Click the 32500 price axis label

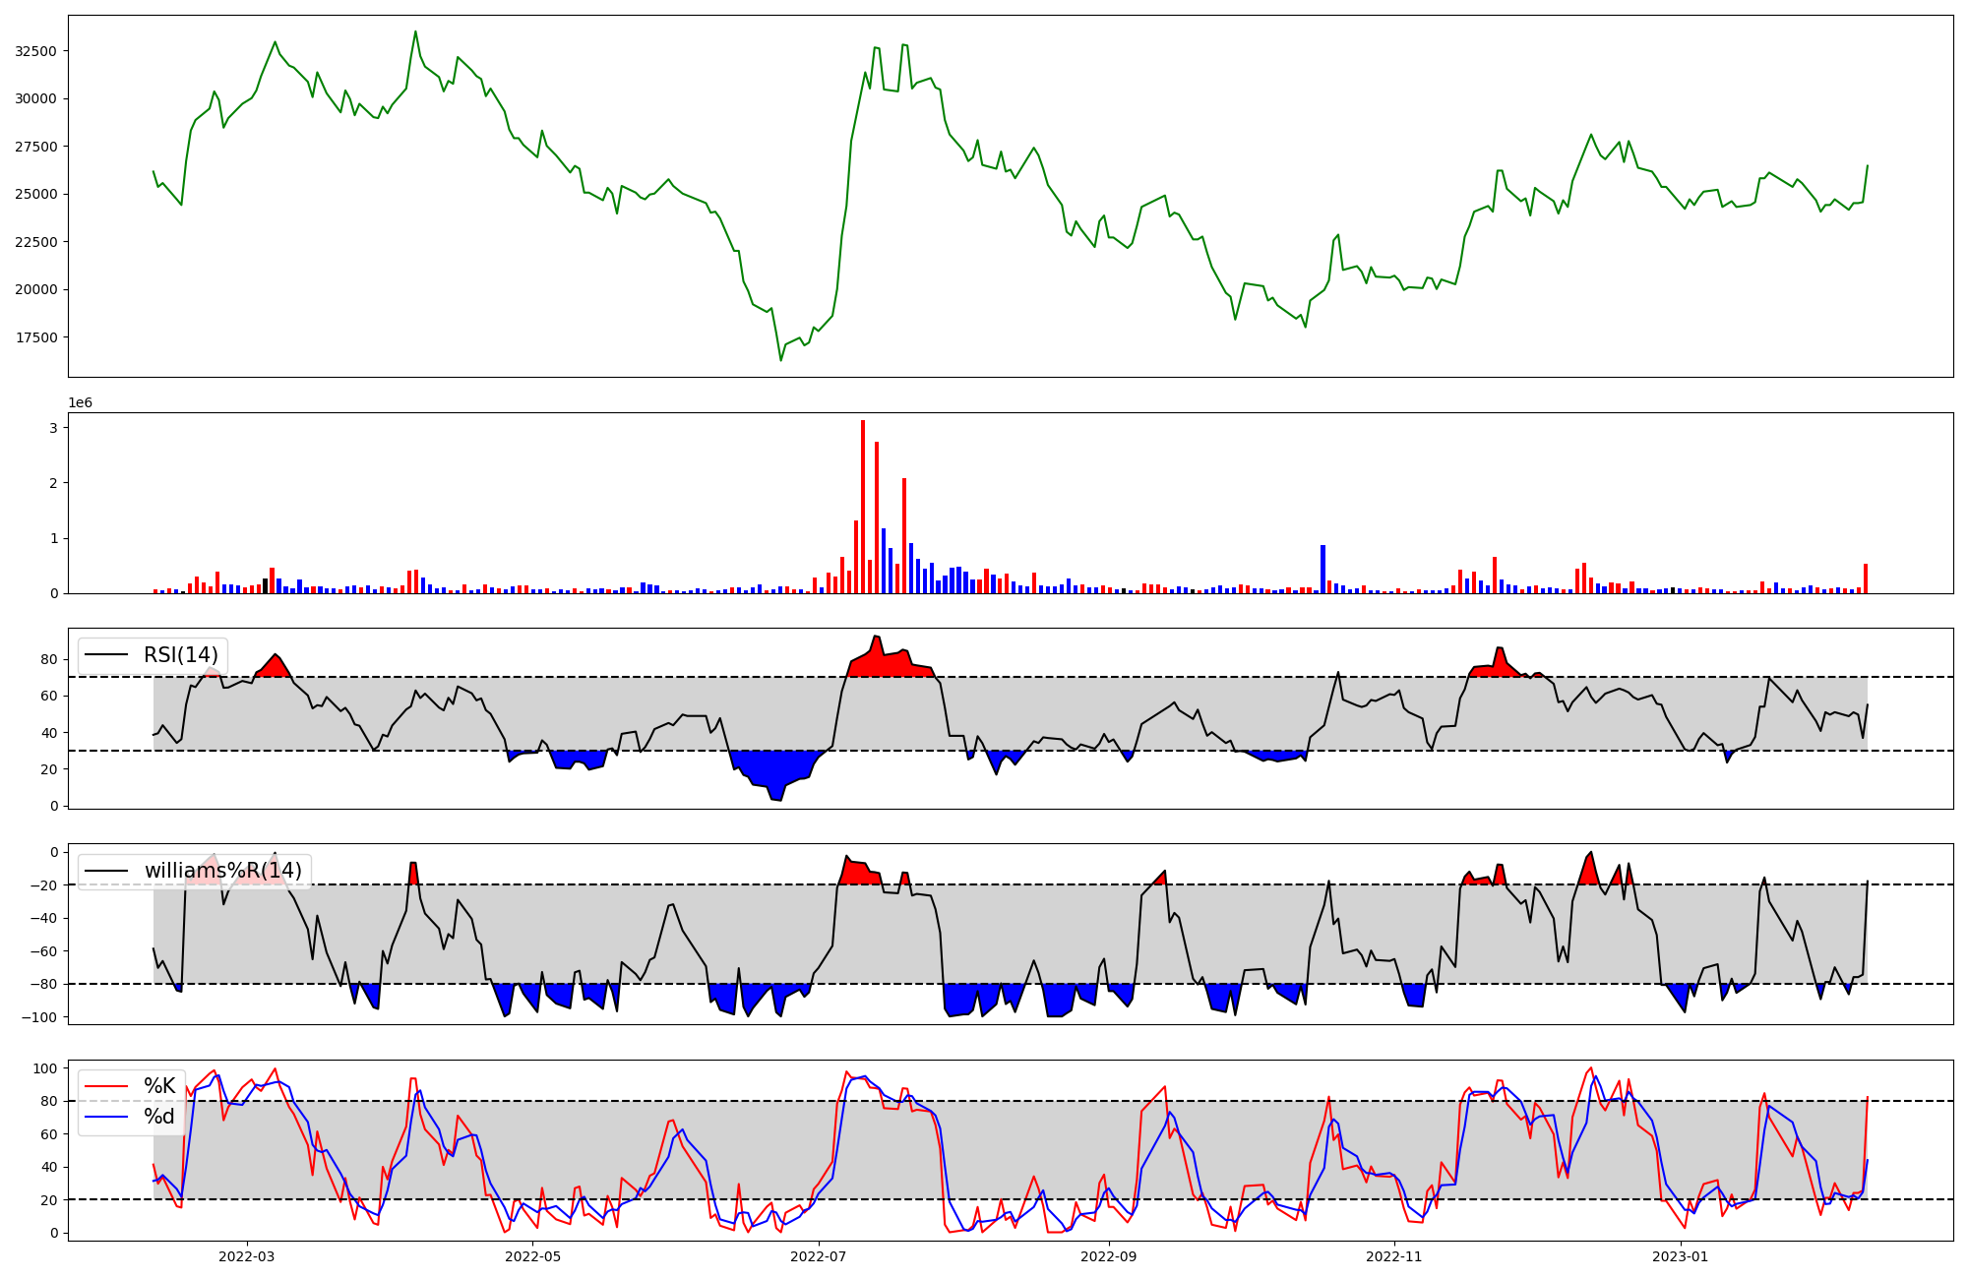(x=36, y=51)
